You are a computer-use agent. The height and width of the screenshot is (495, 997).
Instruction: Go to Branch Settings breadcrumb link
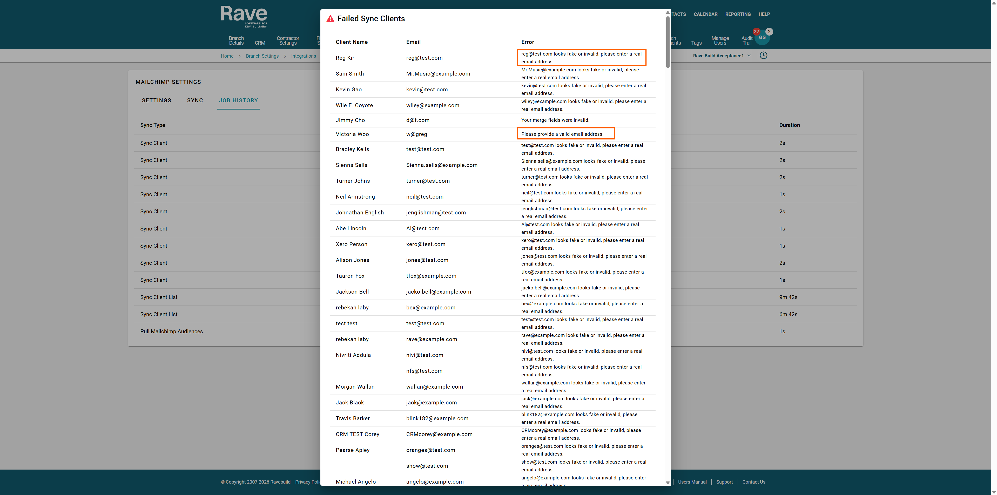262,56
